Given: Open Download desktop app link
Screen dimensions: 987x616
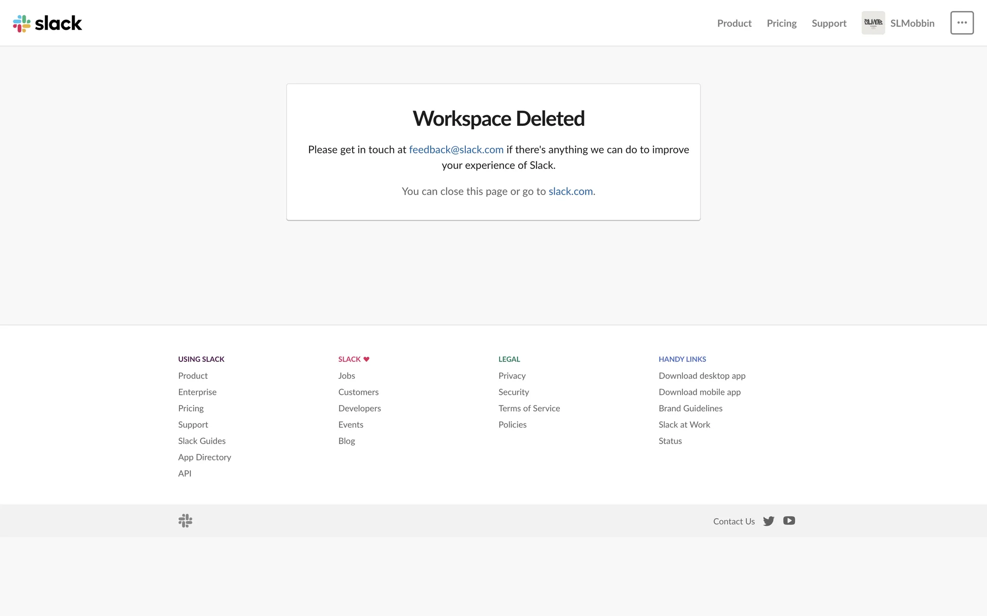Looking at the screenshot, I should (x=702, y=375).
